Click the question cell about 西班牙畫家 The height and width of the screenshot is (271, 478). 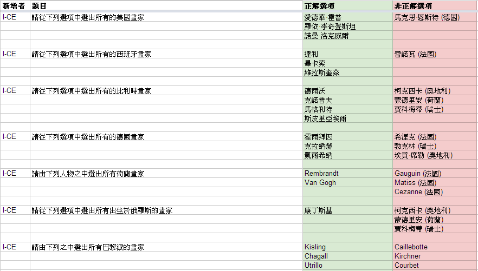[166, 54]
